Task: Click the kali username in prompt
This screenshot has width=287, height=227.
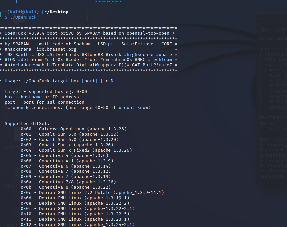Action: pos(15,12)
